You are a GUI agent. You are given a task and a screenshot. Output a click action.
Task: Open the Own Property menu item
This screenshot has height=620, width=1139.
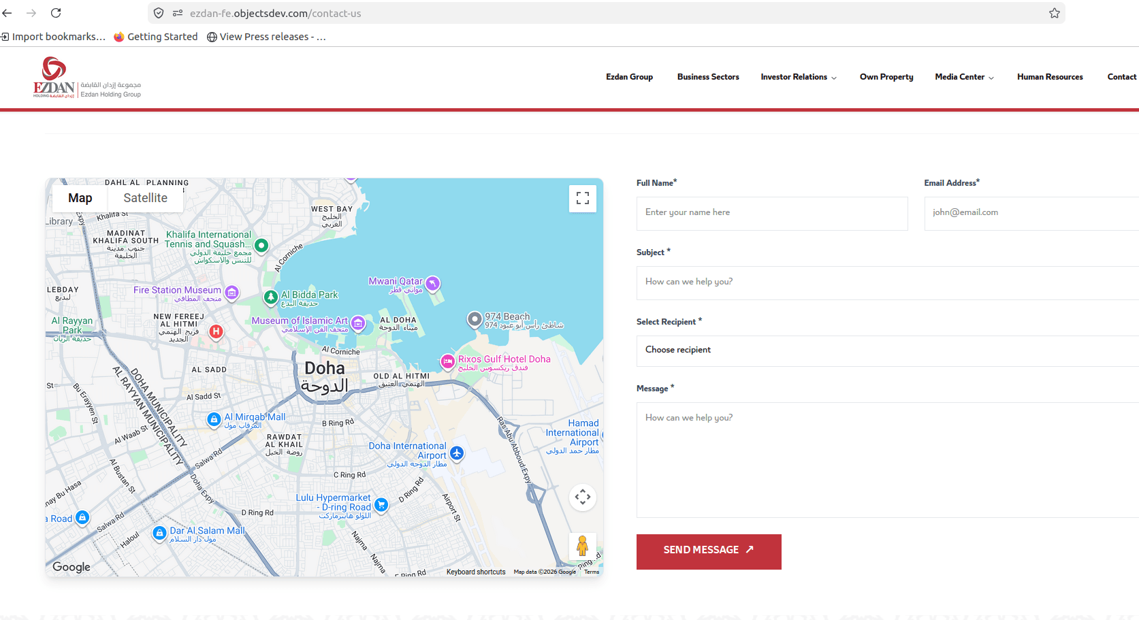(886, 77)
